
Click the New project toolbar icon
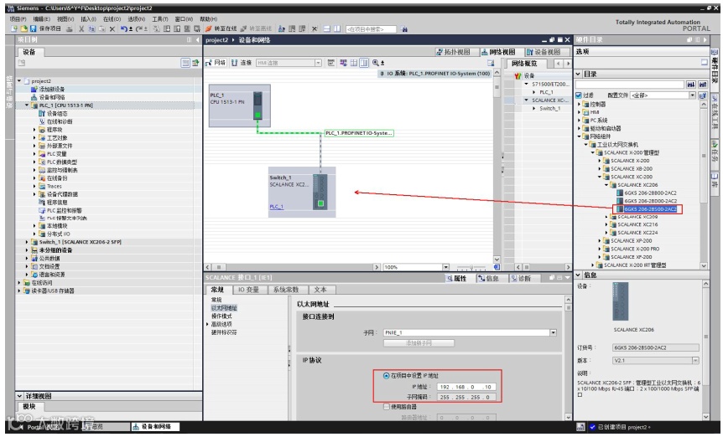(14, 28)
